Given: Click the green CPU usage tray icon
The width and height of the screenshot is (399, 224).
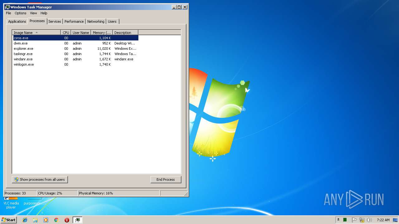Looking at the screenshot, I should click(345, 220).
